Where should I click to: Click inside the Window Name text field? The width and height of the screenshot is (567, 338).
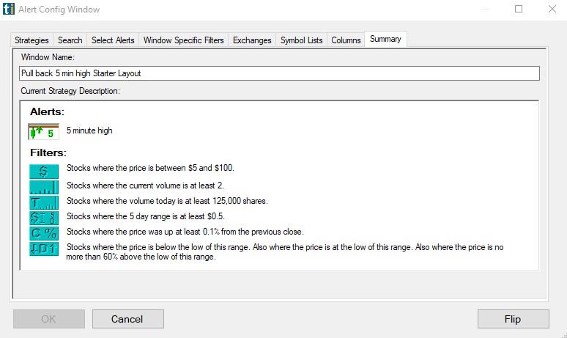278,73
